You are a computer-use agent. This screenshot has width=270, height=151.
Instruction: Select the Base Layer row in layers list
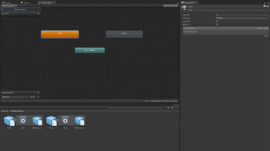(x=21, y=9)
